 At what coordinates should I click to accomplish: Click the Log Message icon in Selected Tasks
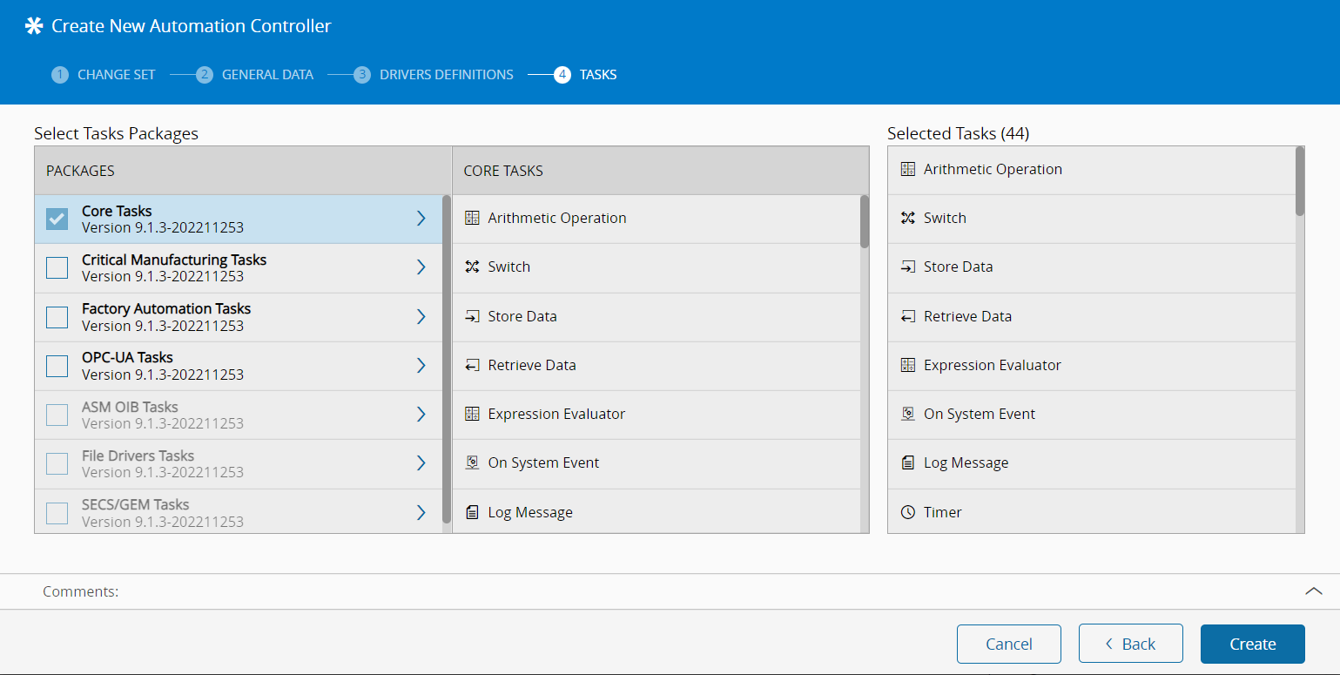[x=907, y=462]
